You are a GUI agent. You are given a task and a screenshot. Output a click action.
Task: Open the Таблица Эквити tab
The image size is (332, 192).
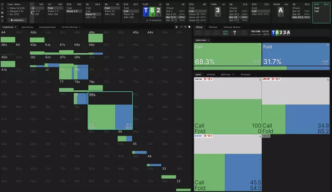pos(231,27)
